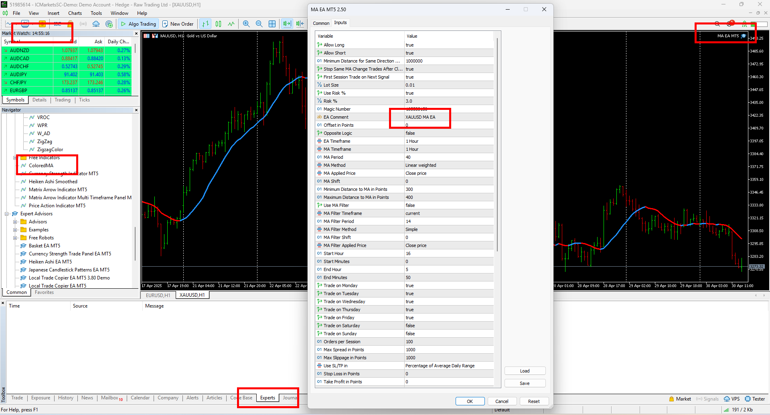Expand the Examples folder in Navigator
The width and height of the screenshot is (770, 415).
[15, 230]
